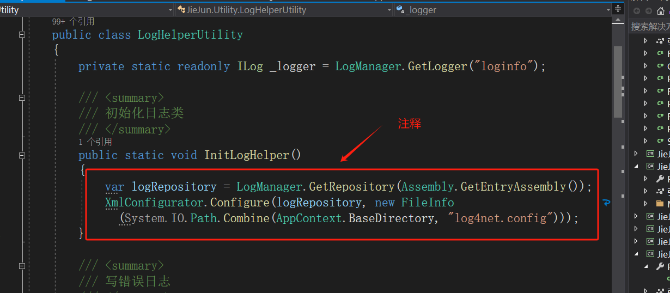This screenshot has width=670, height=293.
Task: Click the 写错误日志 comment text
Action: pos(138,282)
